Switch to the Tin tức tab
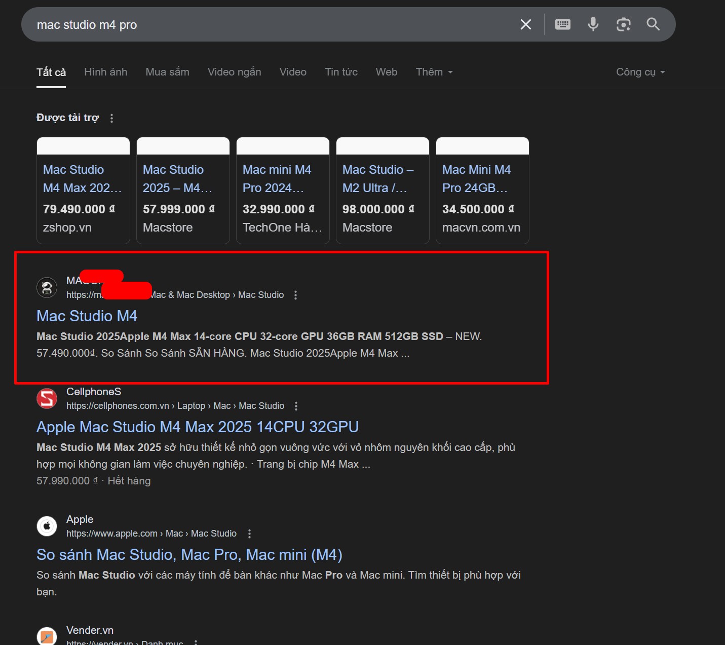The height and width of the screenshot is (645, 725). (x=341, y=72)
